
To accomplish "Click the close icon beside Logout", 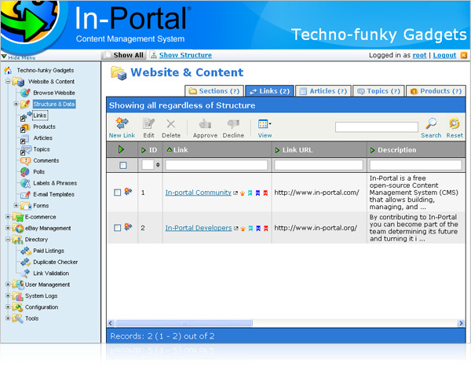I will [x=464, y=55].
